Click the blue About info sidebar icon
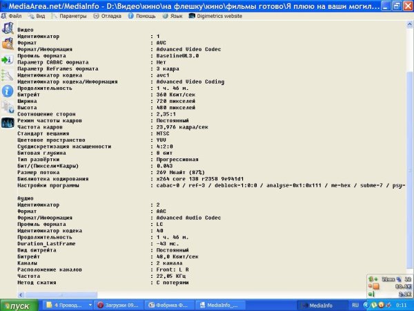Viewport: 414px width, 311px height. [8, 91]
